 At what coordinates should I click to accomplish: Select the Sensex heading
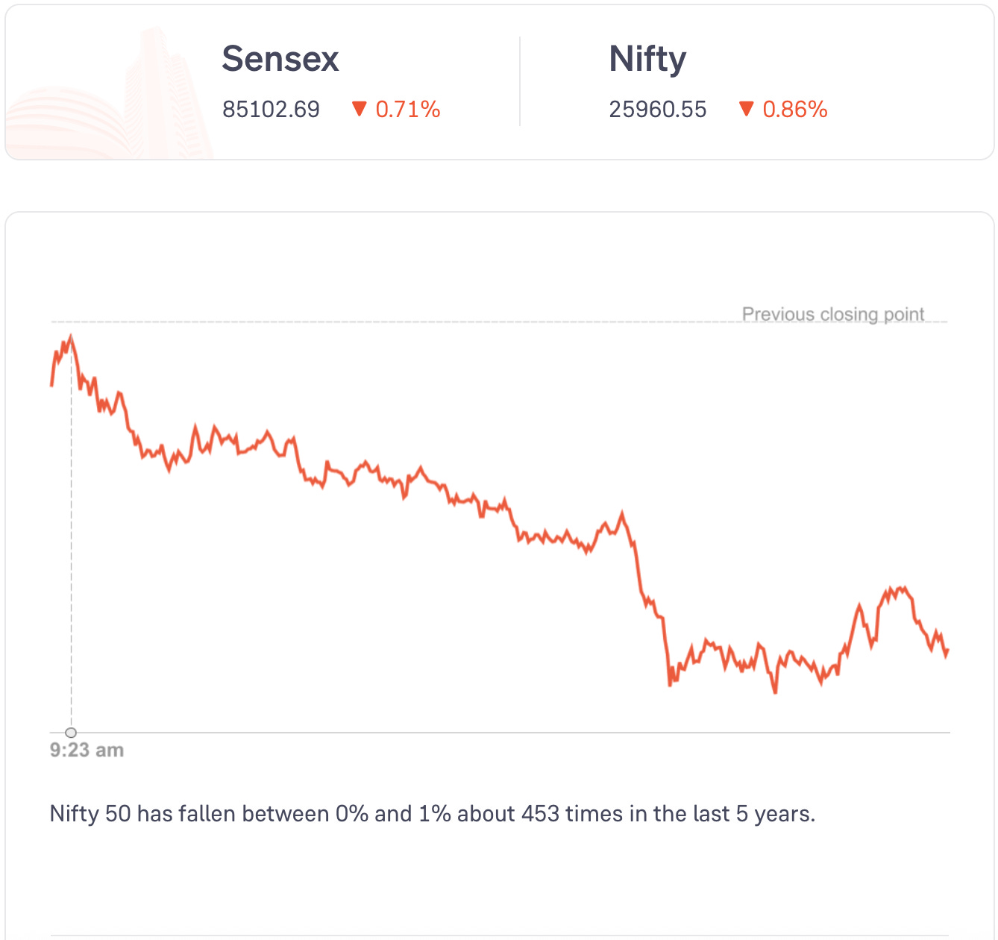pyautogui.click(x=280, y=59)
